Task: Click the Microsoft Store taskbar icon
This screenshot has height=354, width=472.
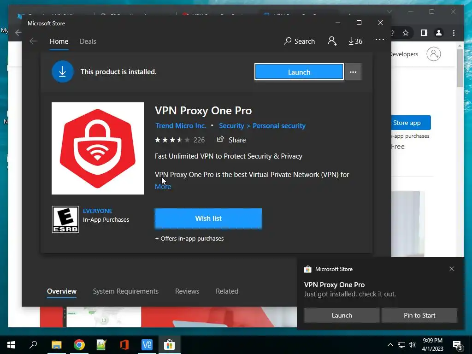Action: point(170,345)
